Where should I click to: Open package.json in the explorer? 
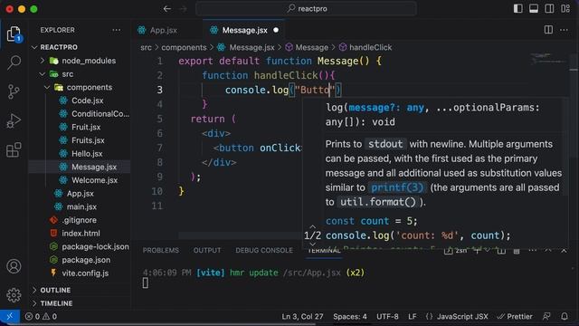pyautogui.click(x=86, y=260)
